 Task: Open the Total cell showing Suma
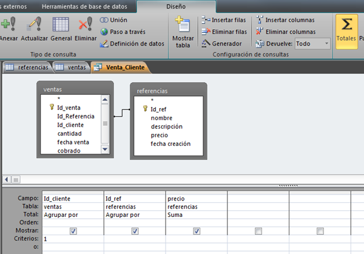[x=195, y=215]
